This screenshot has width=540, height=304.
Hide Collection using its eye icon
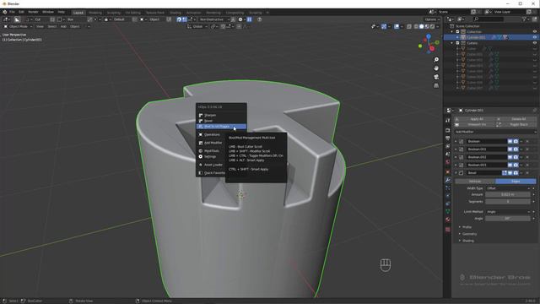535,32
